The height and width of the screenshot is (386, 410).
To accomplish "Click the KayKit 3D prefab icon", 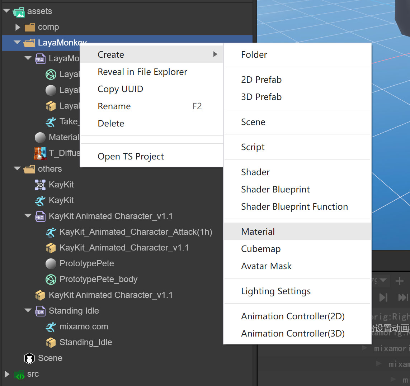I will coord(40,185).
